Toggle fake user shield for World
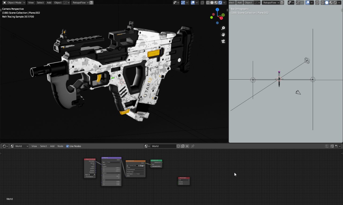The image size is (343, 205). coord(178,146)
